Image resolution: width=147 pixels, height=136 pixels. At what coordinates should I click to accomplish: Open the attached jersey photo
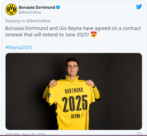74,91
